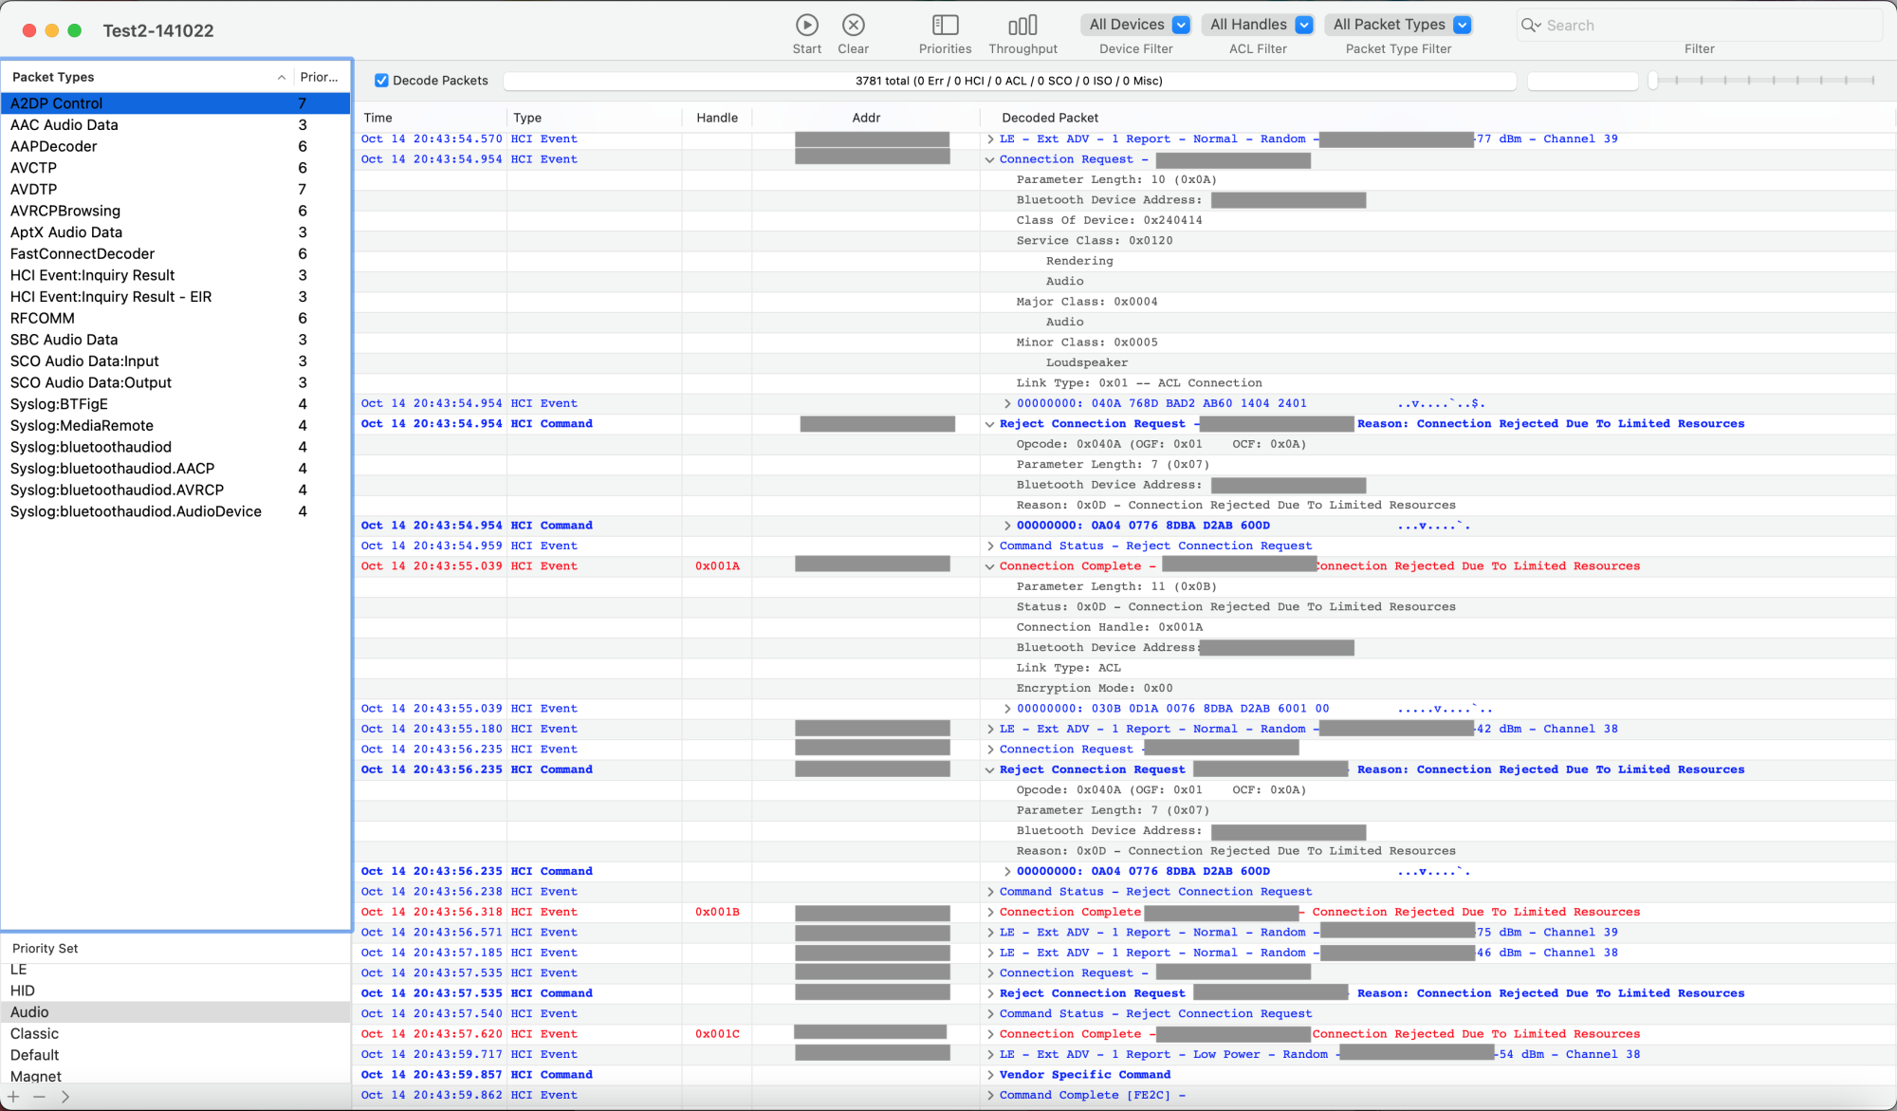Click the right arrow below Priority Set
The width and height of the screenshot is (1897, 1111).
(x=64, y=1096)
